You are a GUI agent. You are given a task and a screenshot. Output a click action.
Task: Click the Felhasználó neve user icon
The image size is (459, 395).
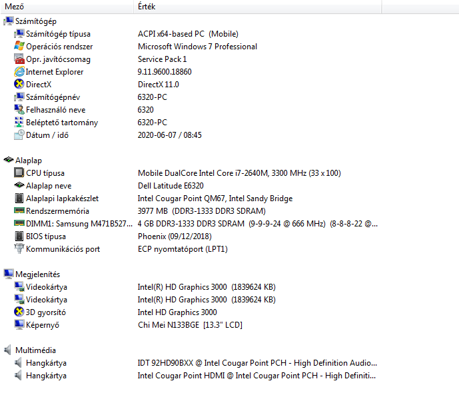(x=19, y=109)
